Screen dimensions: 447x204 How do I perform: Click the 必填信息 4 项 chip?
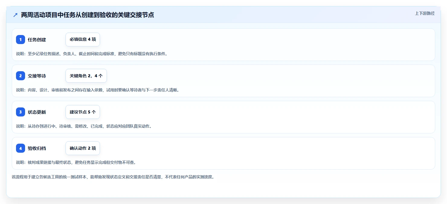(83, 40)
